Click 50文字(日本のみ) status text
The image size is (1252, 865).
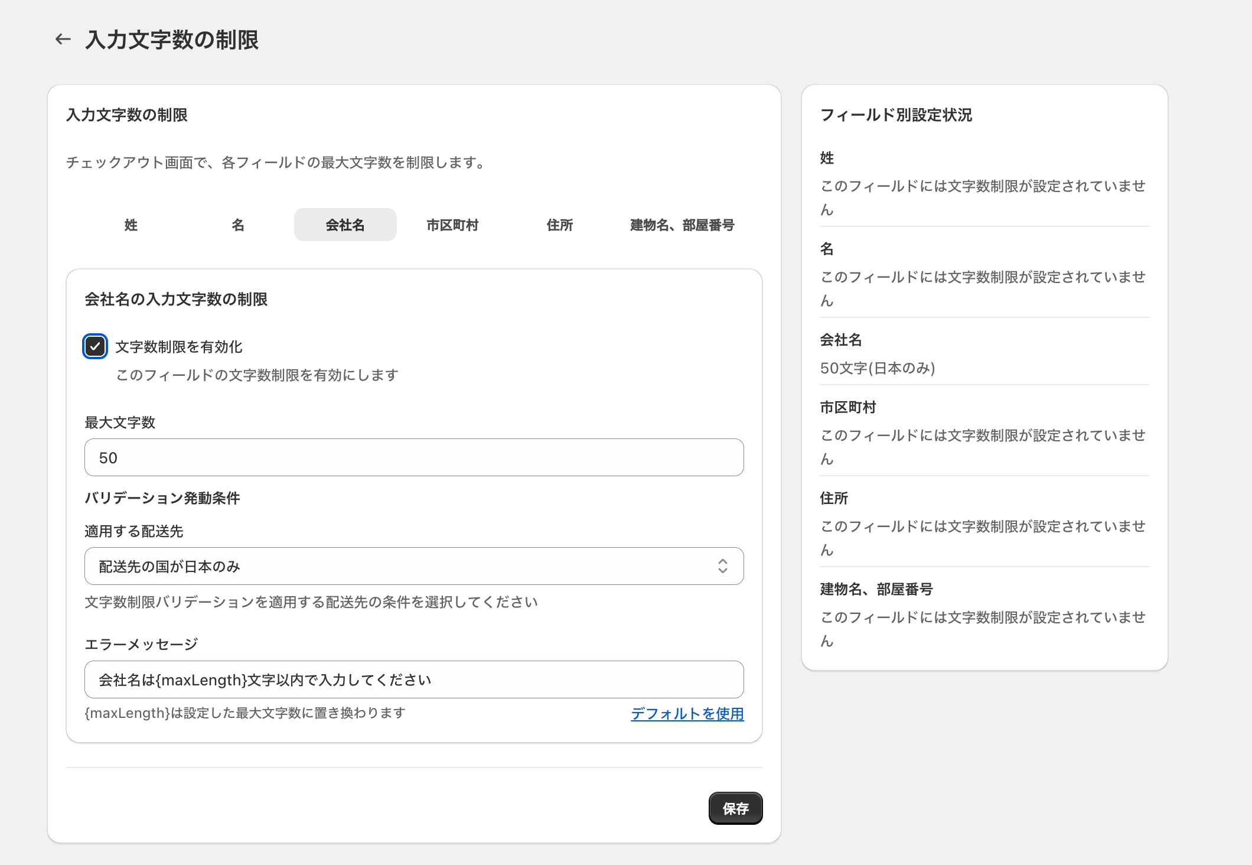(x=878, y=368)
